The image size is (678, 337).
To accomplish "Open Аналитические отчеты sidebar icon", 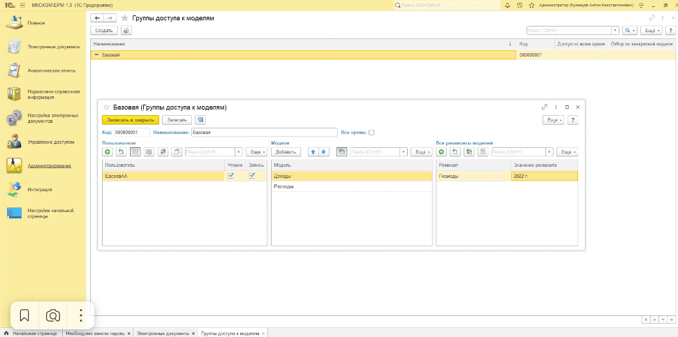I will (14, 70).
